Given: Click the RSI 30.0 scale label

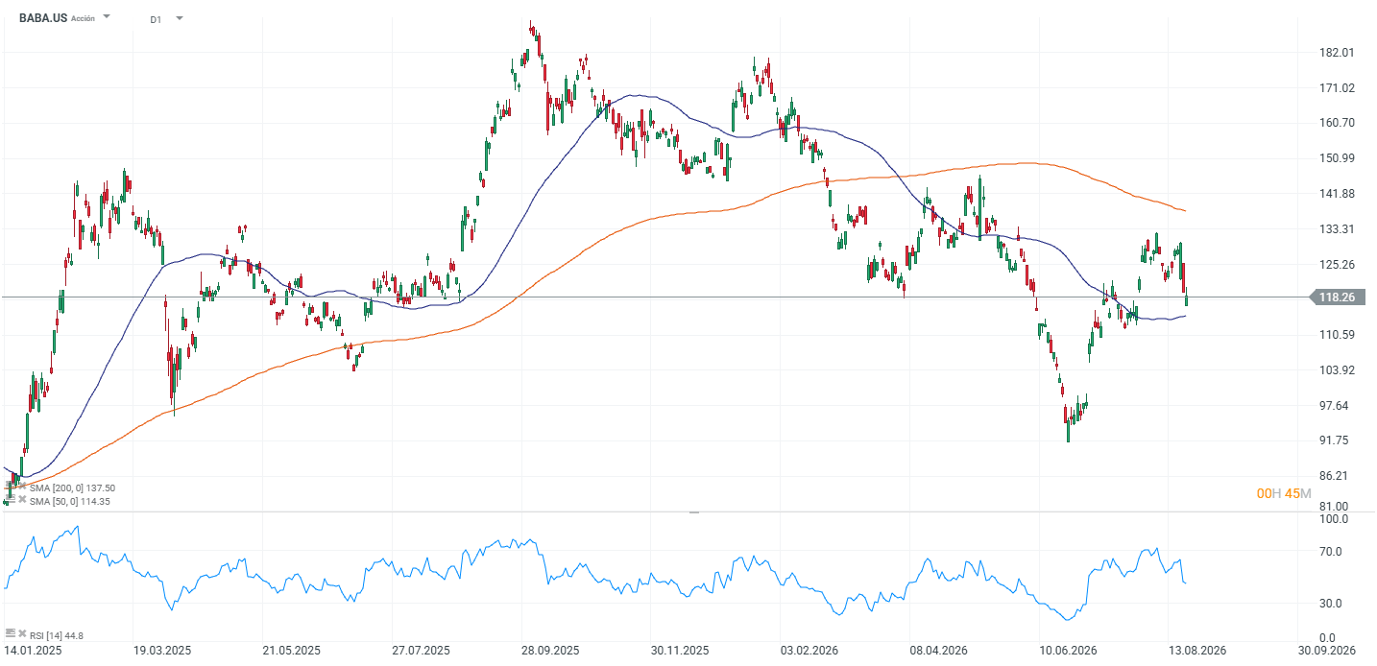Looking at the screenshot, I should tap(1331, 604).
